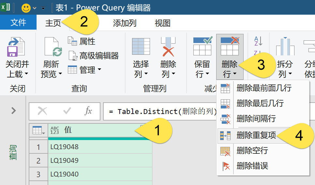Click the 删除空行 menu icon
This screenshot has height=185, width=315.
click(225, 151)
